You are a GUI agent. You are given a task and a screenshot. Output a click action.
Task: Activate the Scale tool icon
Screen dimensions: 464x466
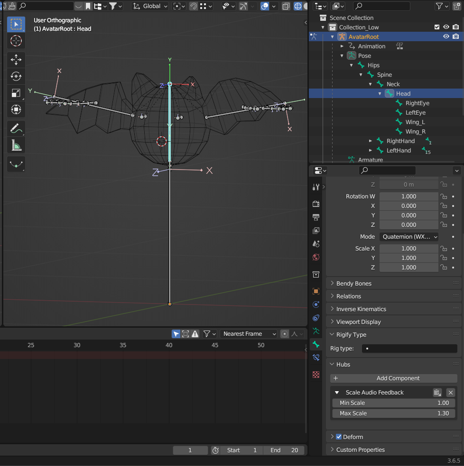tap(16, 93)
